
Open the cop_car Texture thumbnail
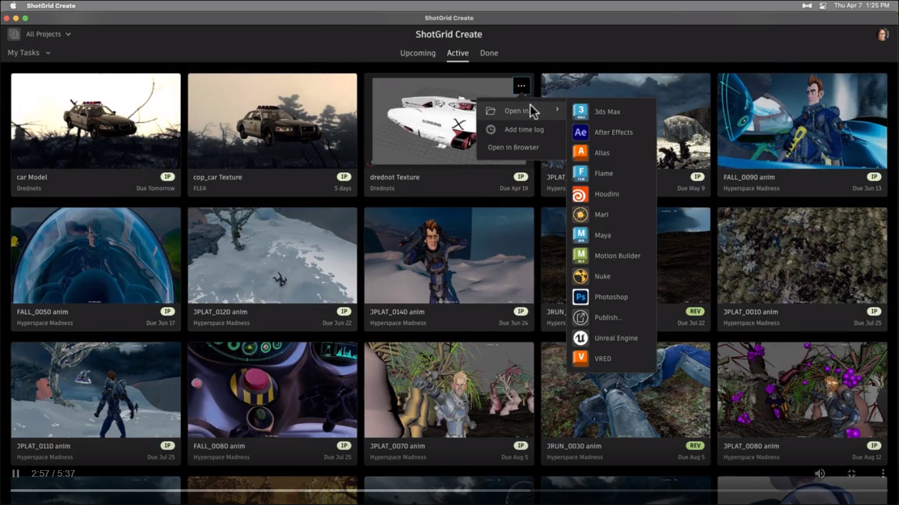coord(272,121)
